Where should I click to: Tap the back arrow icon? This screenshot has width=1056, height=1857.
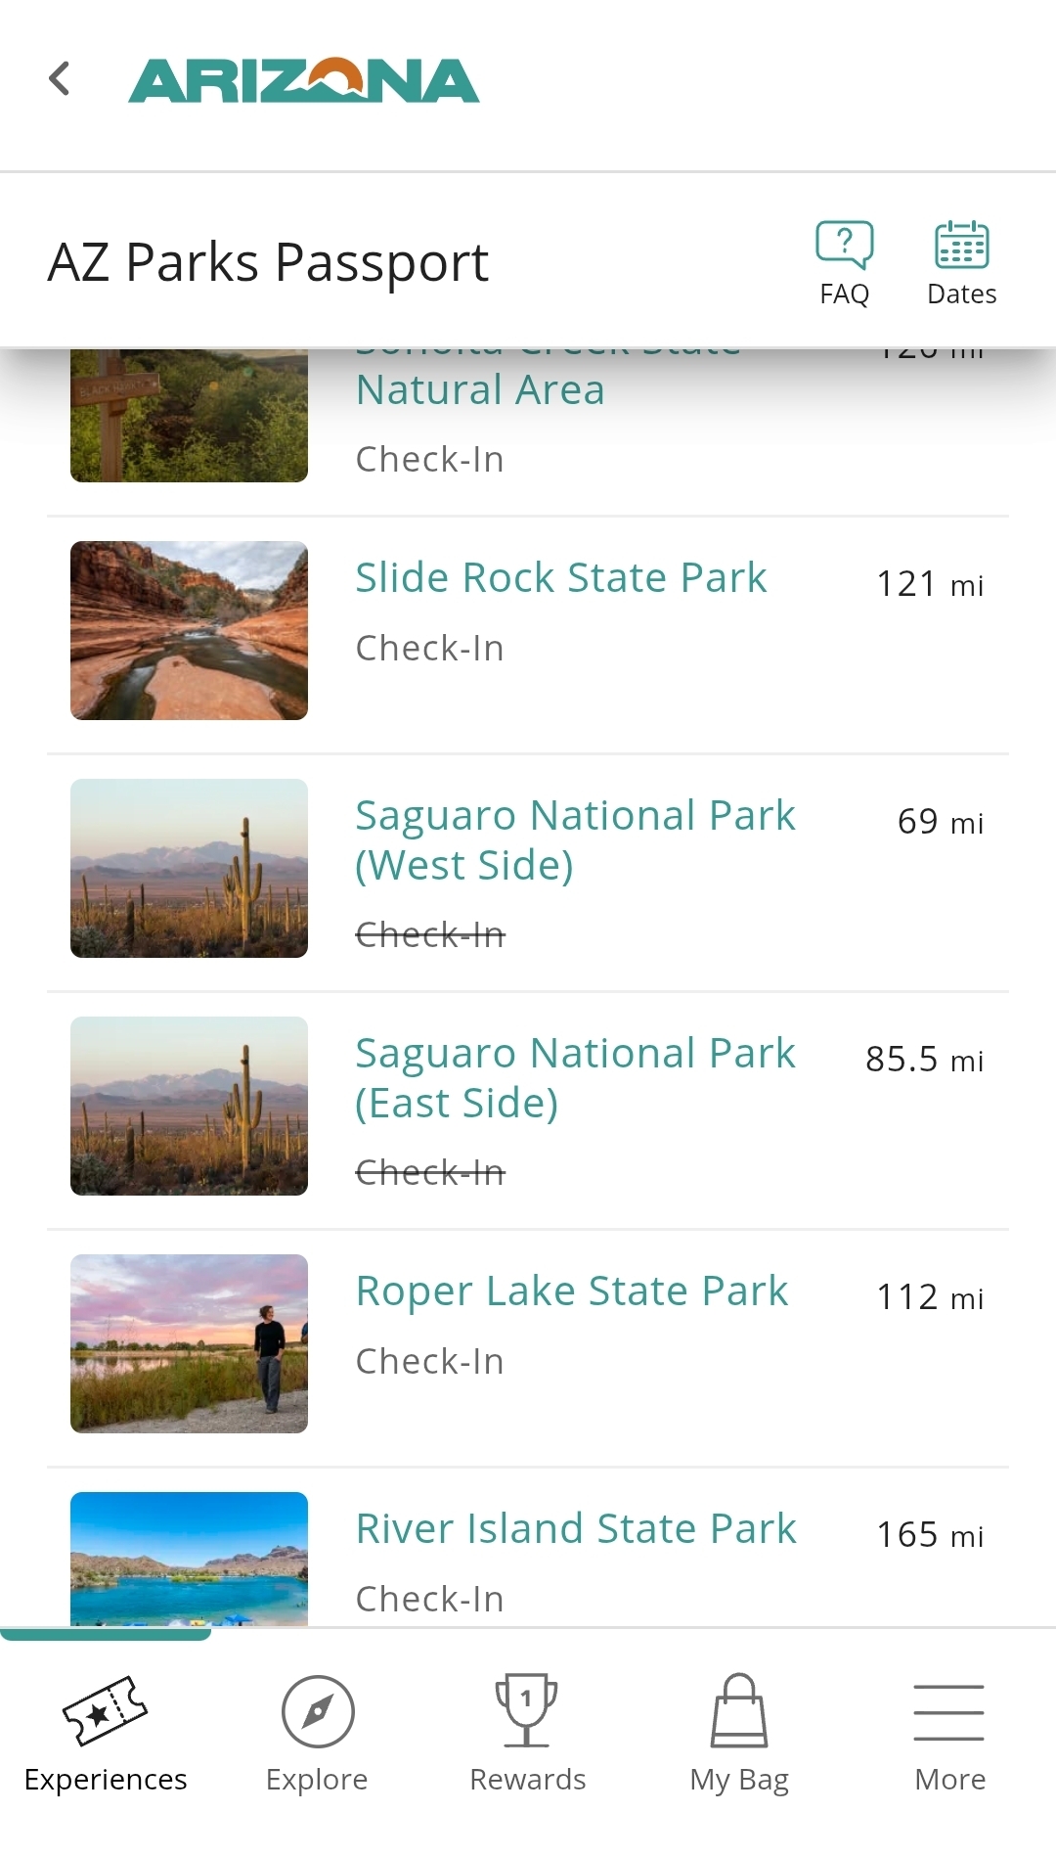point(60,79)
